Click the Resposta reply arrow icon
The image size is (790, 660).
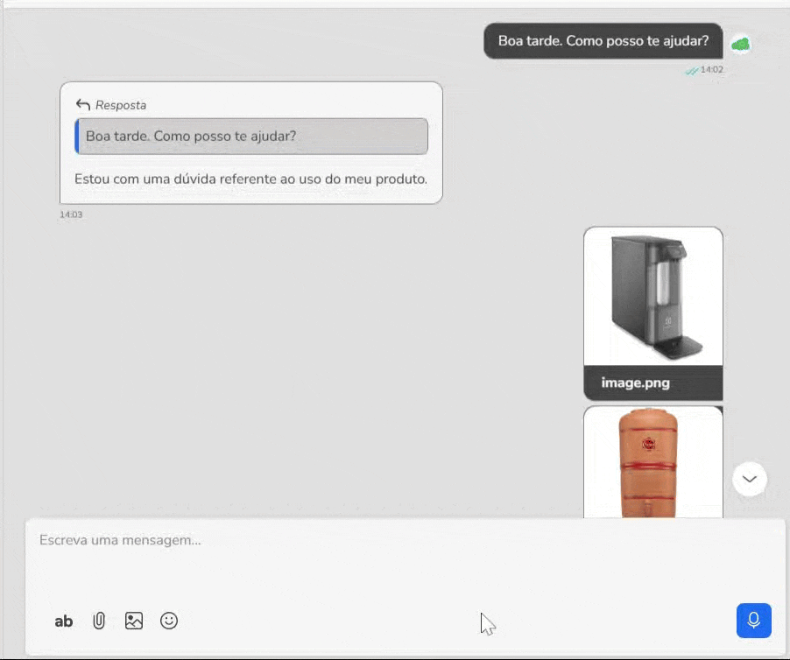pos(82,105)
